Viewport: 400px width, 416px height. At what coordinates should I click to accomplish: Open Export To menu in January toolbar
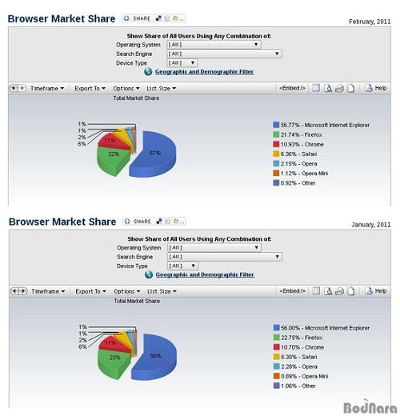91,291
